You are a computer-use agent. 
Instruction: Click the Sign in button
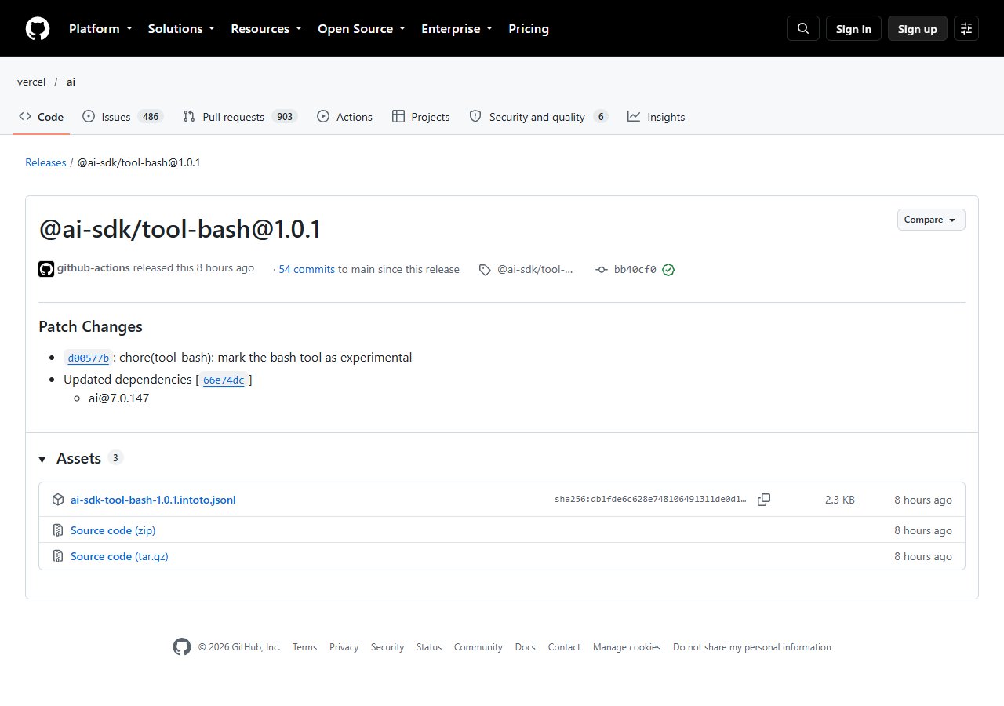[x=853, y=28]
